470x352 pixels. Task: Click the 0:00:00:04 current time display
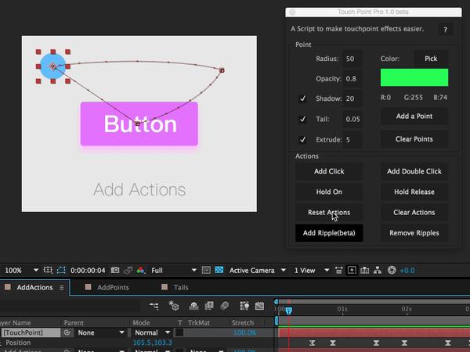pos(88,271)
